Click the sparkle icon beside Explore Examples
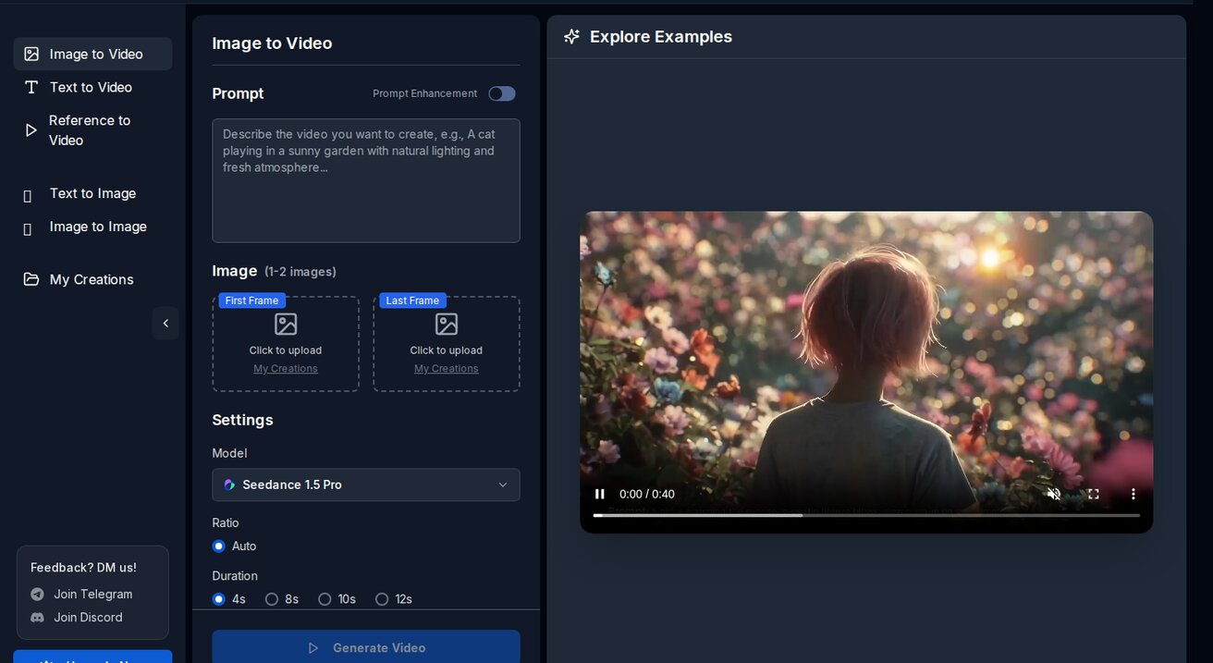The height and width of the screenshot is (663, 1213). click(x=571, y=36)
